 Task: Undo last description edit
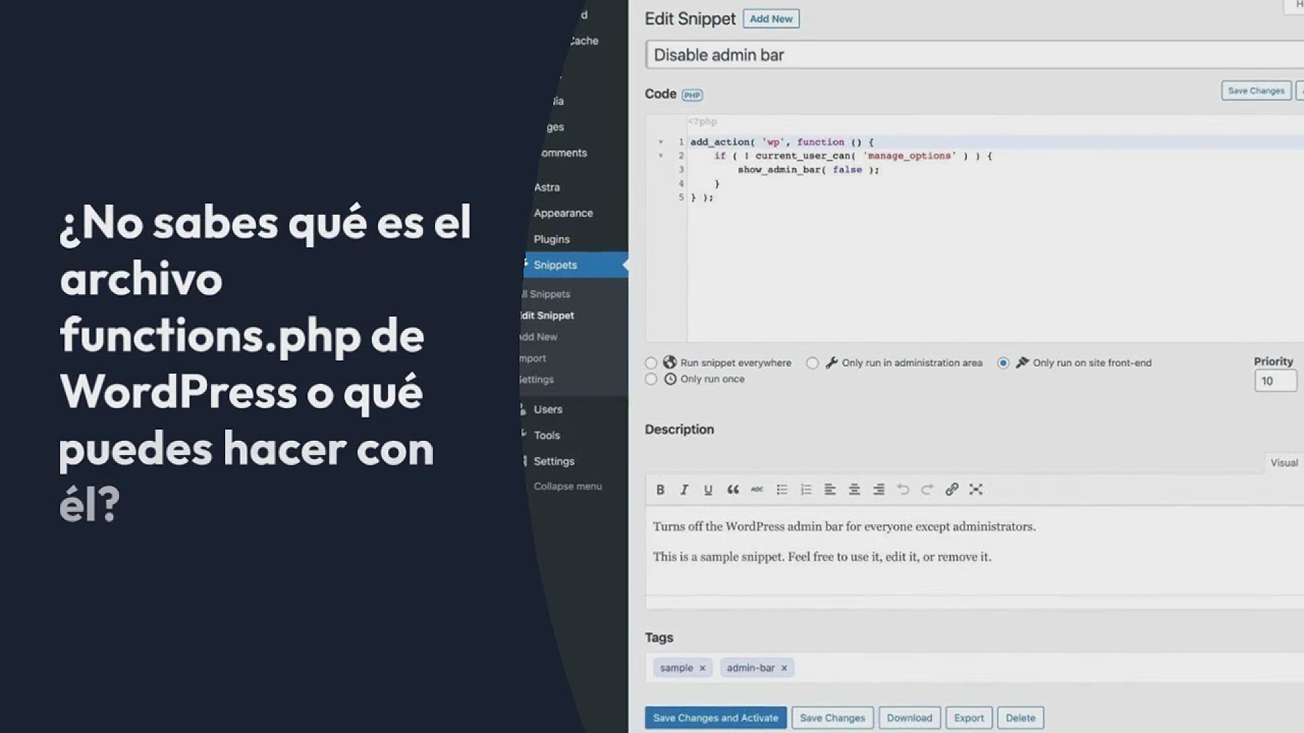903,489
